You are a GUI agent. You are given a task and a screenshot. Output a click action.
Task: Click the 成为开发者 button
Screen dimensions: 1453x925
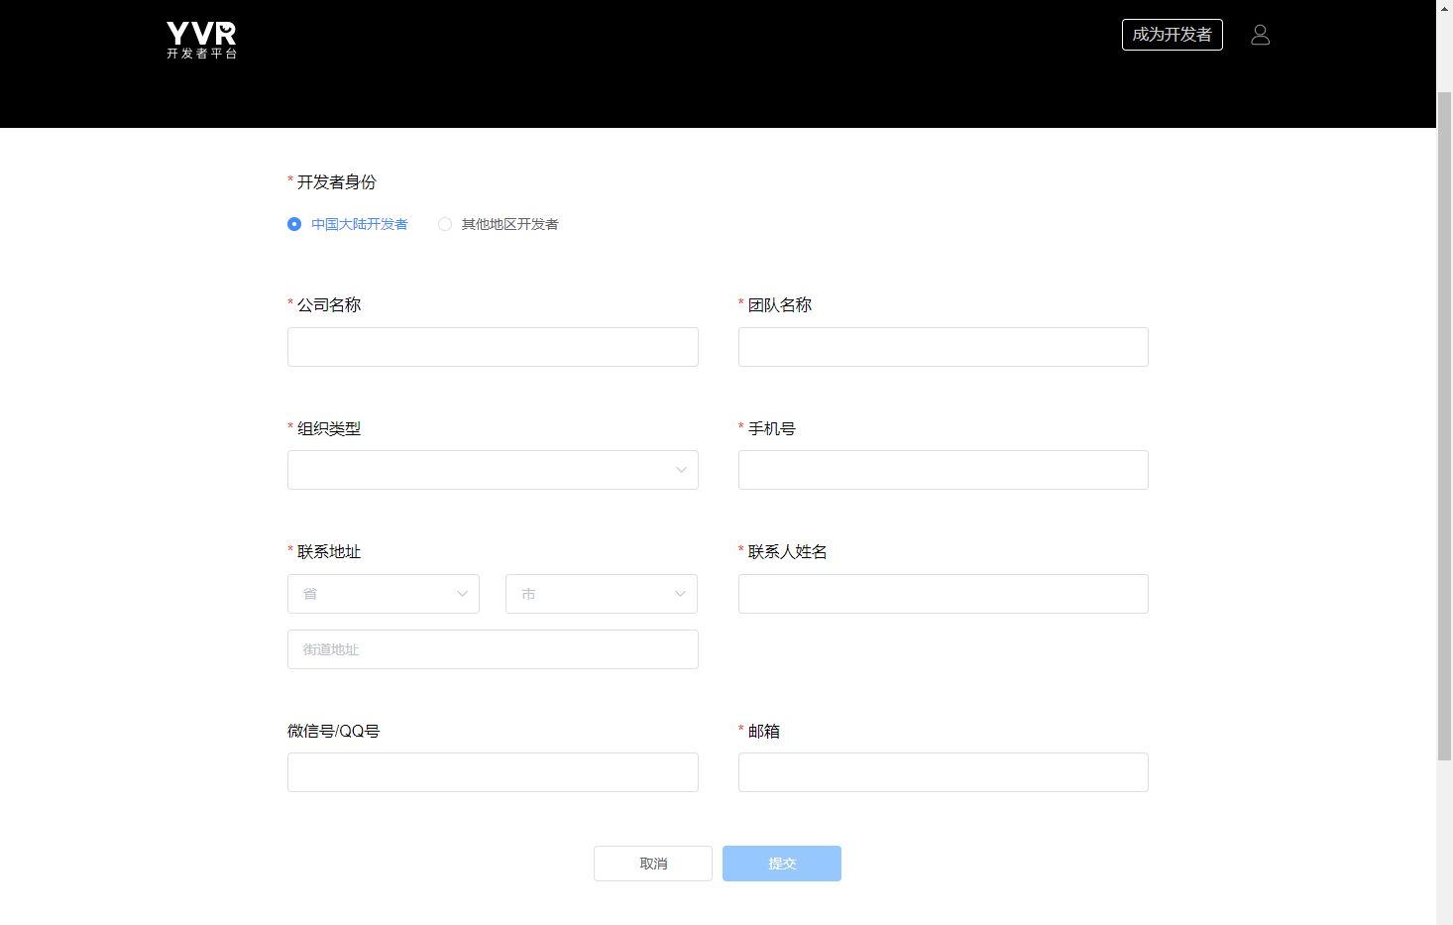1173,34
